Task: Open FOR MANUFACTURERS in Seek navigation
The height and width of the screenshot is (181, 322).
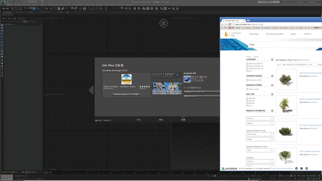Action: [275, 34]
